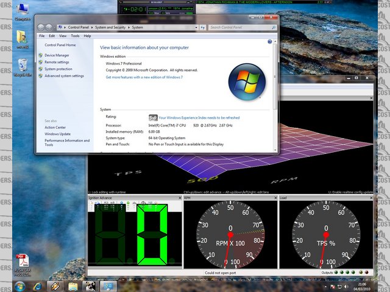Click the Winamp time display
Image resolution: width=390 pixels, height=292 pixels.
pos(135,10)
